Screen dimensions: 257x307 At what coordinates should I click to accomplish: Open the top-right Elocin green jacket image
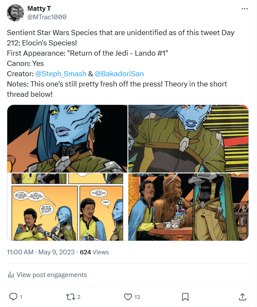coord(188,138)
